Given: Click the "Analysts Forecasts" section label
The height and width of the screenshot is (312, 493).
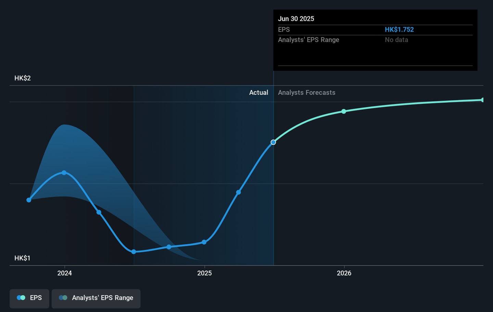Looking at the screenshot, I should click(x=306, y=93).
